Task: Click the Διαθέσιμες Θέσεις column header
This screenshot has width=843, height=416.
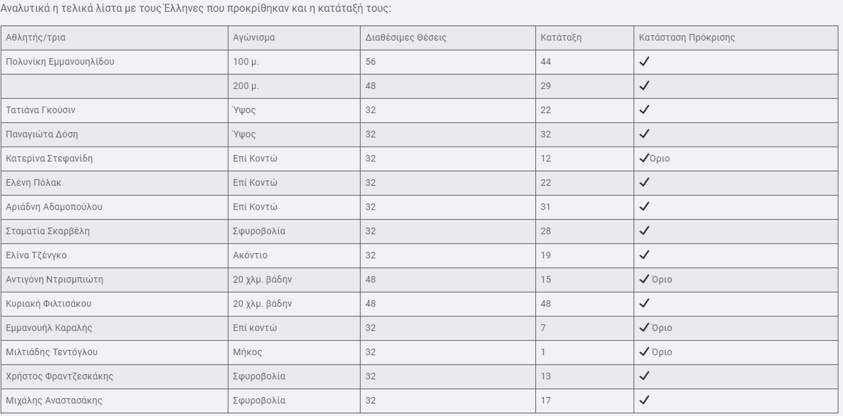Action: [x=447, y=38]
